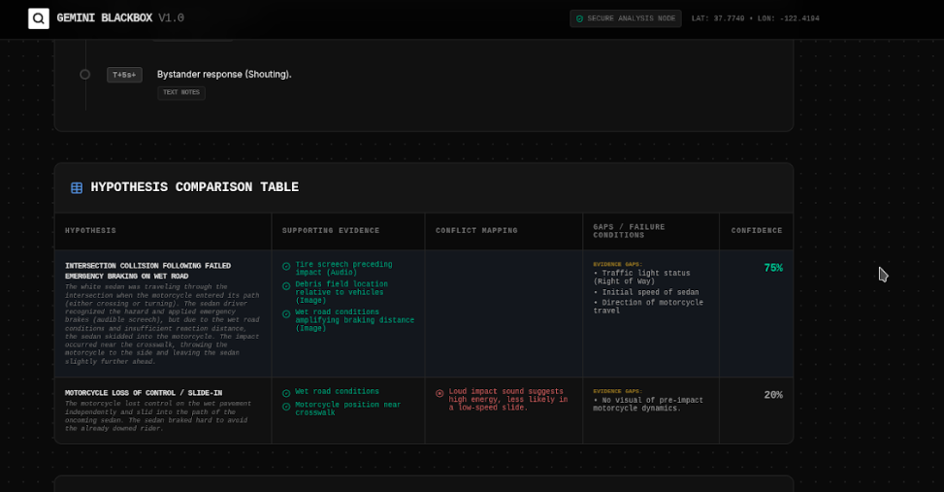Click the 75% confidence value
This screenshot has width=944, height=492.
pyautogui.click(x=773, y=268)
